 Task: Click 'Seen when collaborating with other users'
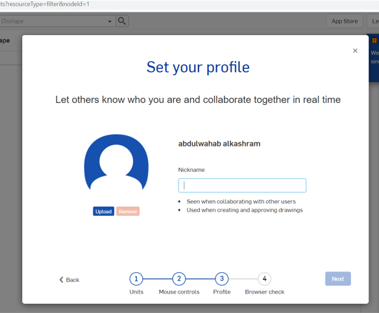[241, 202]
